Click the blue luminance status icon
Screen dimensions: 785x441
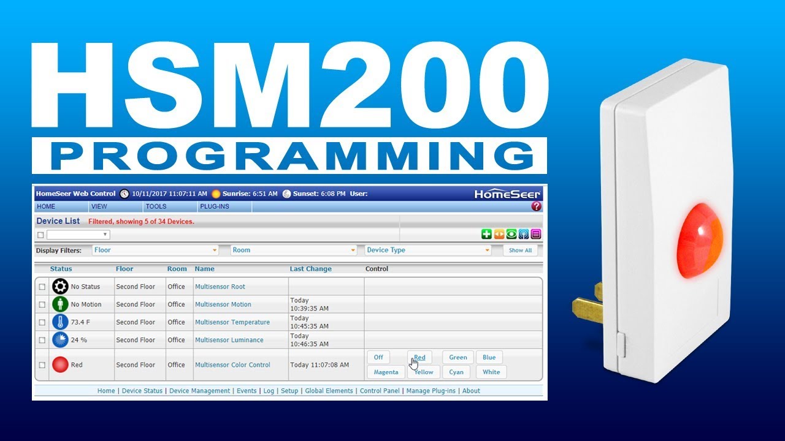click(60, 339)
